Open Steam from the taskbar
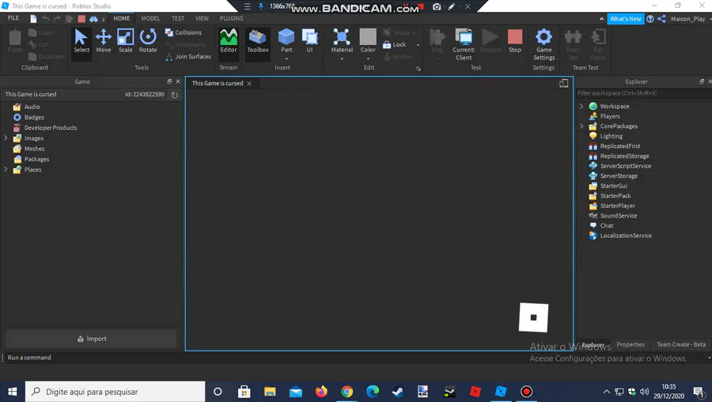712x402 pixels. [398, 392]
